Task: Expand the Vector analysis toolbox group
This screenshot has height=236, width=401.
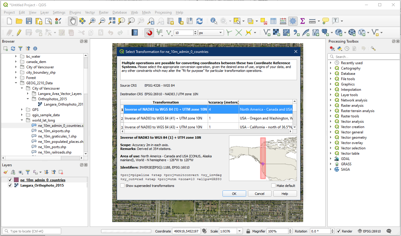Action: click(x=330, y=122)
